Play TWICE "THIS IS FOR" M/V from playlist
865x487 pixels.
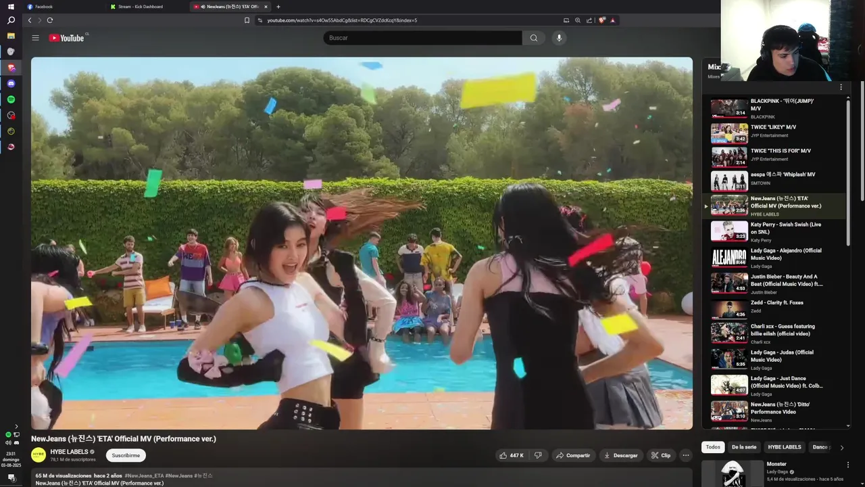(x=776, y=156)
